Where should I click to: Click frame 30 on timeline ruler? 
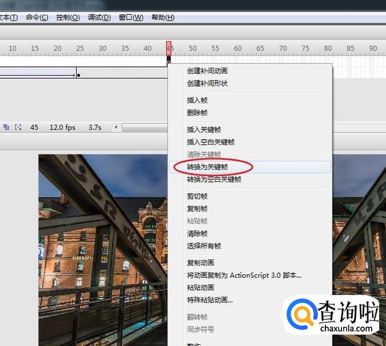(x=102, y=48)
